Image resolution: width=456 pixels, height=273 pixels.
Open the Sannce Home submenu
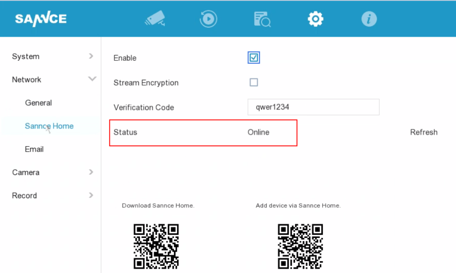tap(49, 126)
